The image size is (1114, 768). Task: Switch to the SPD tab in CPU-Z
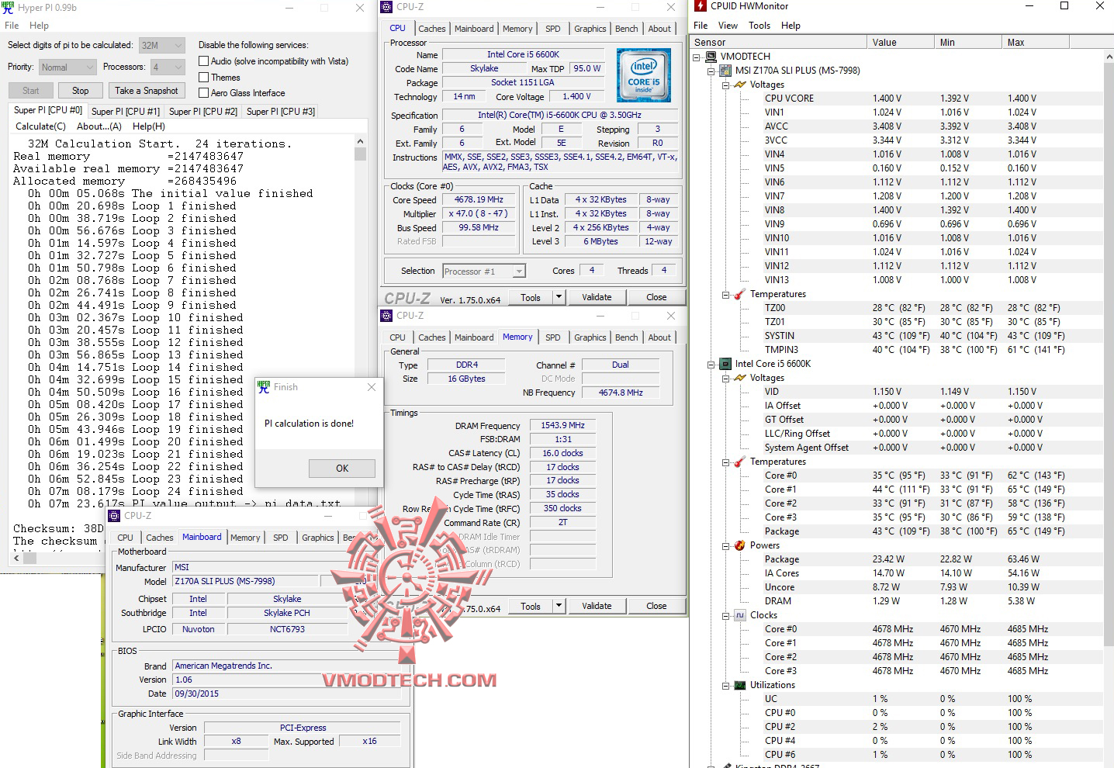553,28
